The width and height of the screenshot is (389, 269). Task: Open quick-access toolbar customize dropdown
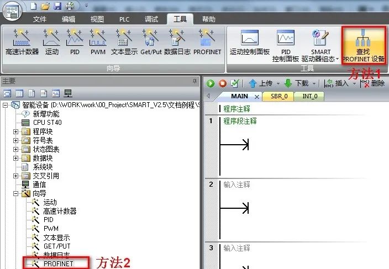[86, 6]
